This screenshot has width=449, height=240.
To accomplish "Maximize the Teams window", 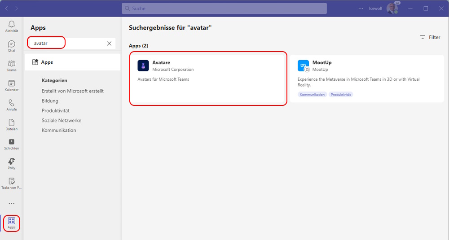I will tap(426, 8).
